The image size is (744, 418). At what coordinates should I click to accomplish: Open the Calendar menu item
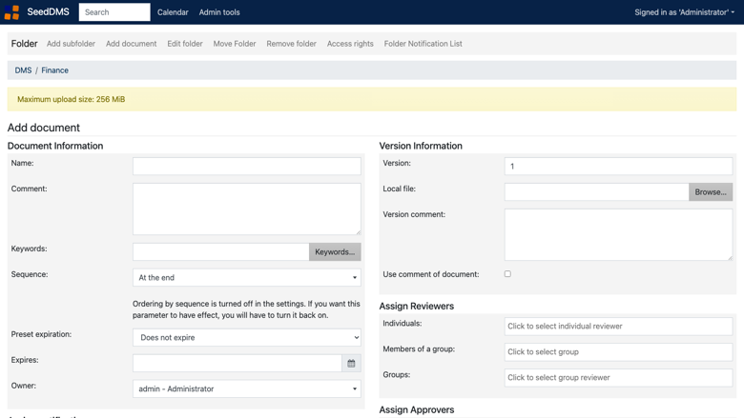[173, 12]
